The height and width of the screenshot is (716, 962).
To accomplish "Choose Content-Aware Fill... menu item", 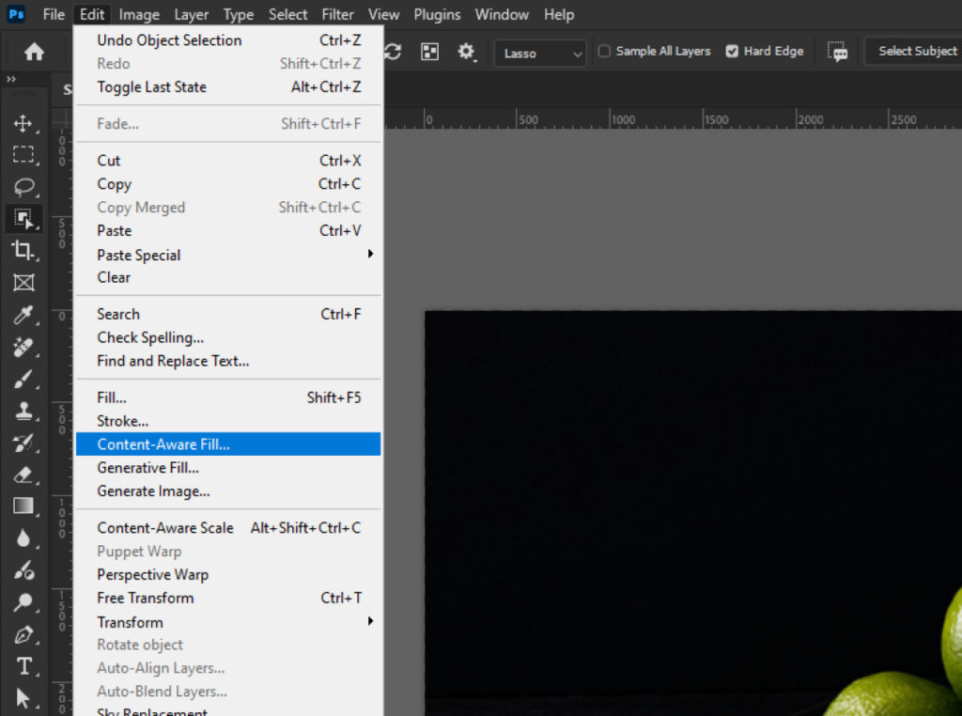I will (x=228, y=444).
